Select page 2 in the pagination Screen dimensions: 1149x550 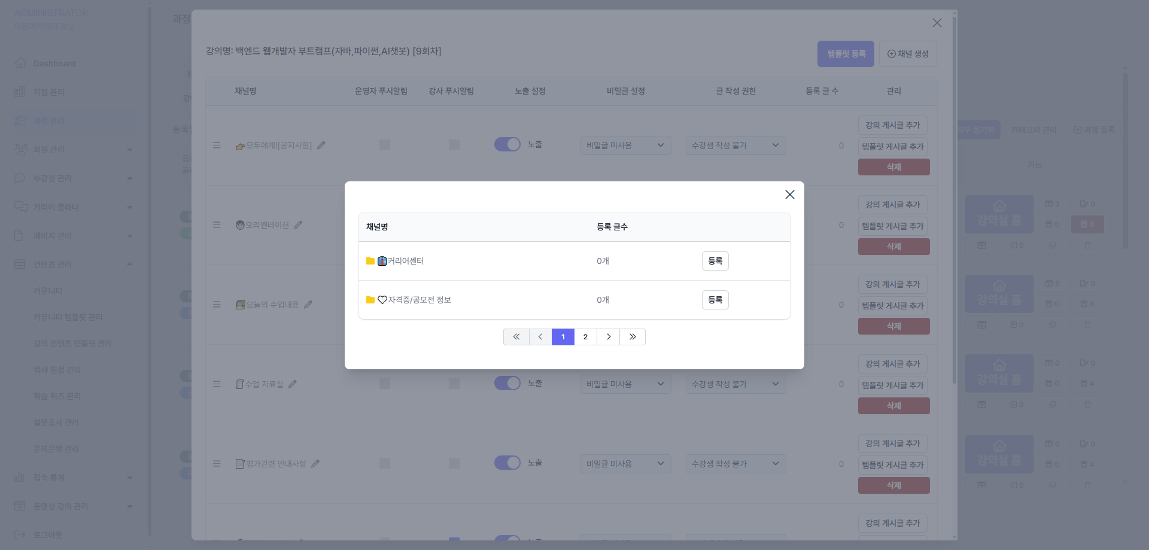click(x=585, y=337)
